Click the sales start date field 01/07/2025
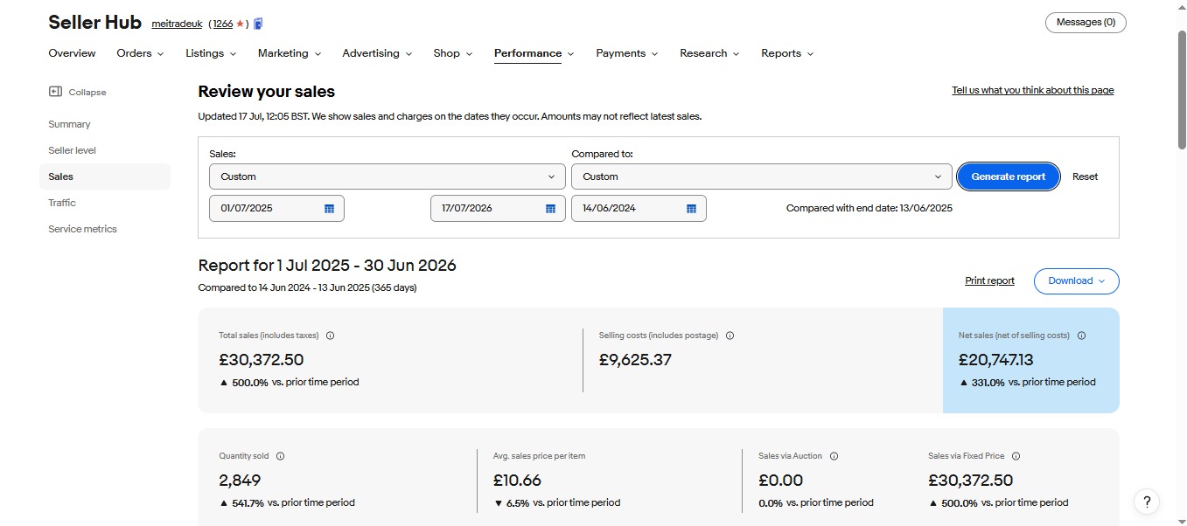 (276, 209)
